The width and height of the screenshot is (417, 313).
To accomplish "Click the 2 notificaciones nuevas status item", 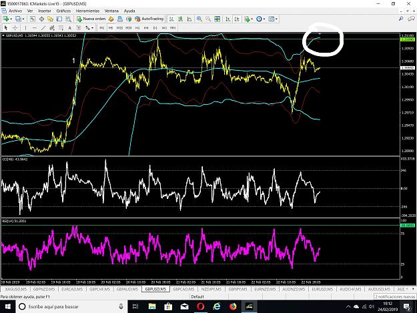I will (394, 296).
